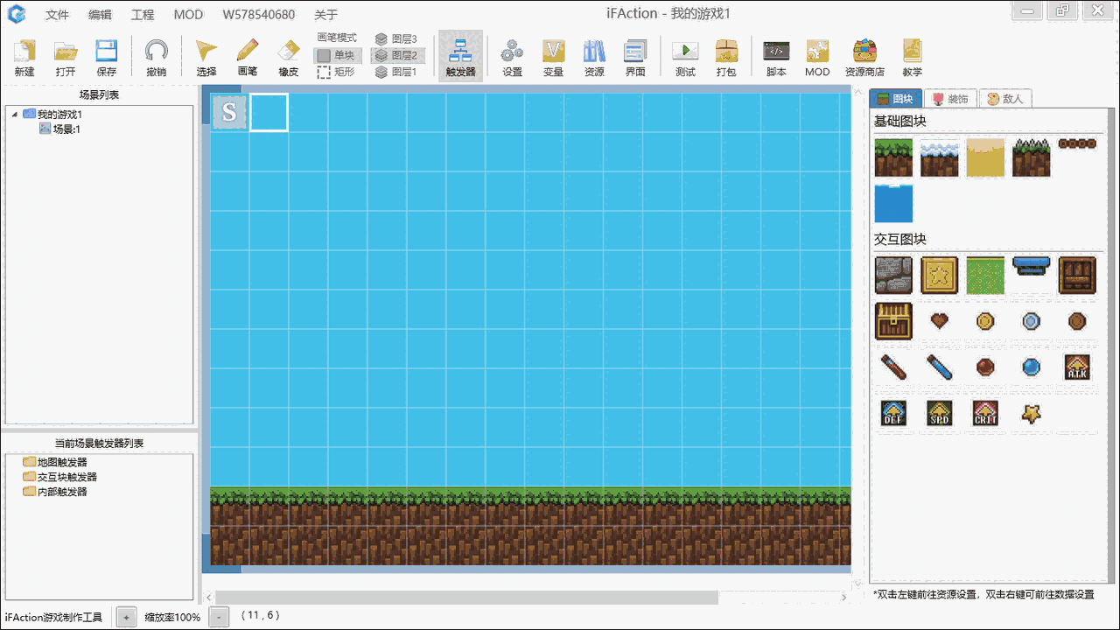Choose 单块 single-tile brush mode

pos(337,55)
